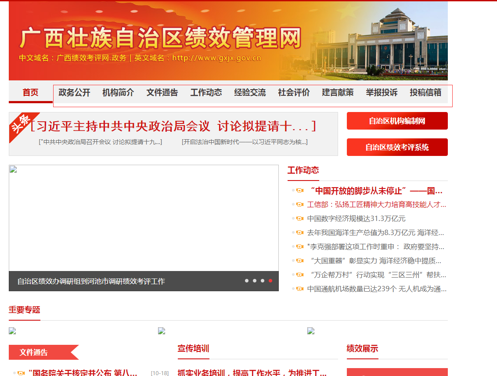Open article “大国重器”彰显实力

click(x=375, y=260)
